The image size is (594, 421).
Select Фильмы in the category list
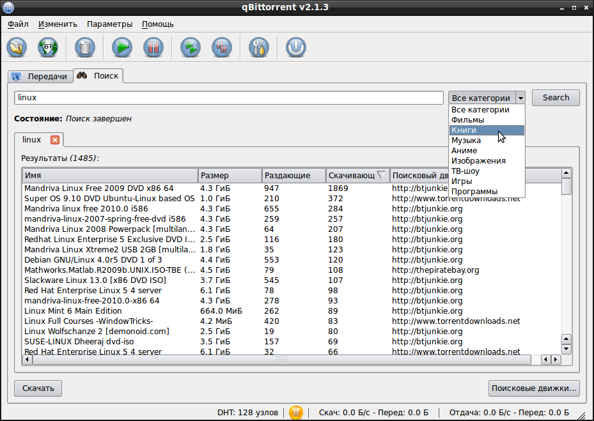tap(487, 120)
